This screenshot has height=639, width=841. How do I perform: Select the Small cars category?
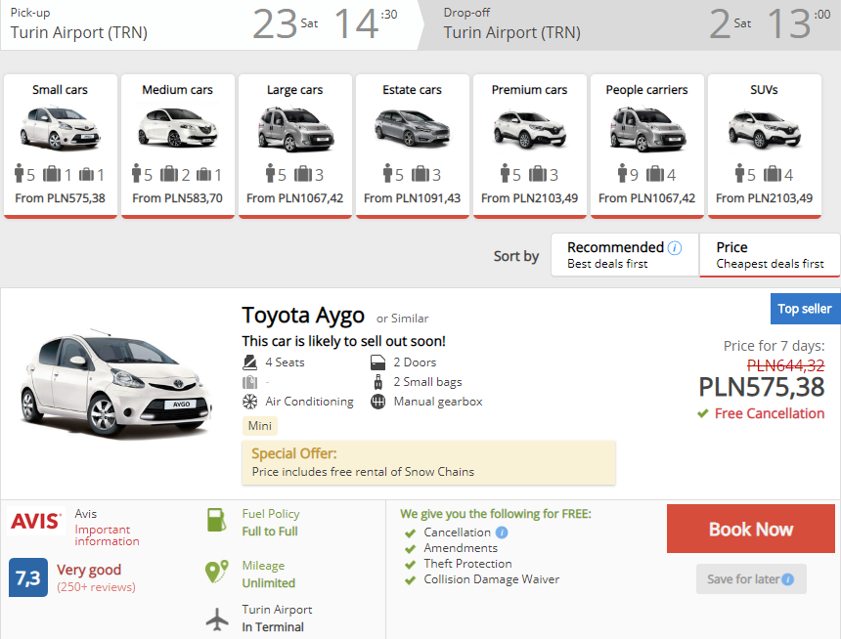(61, 146)
